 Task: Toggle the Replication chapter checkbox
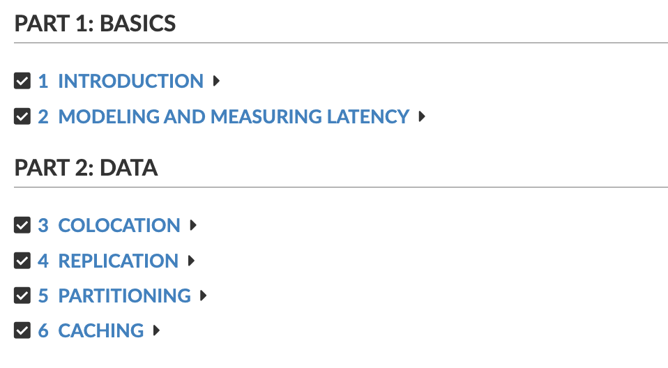click(x=22, y=261)
